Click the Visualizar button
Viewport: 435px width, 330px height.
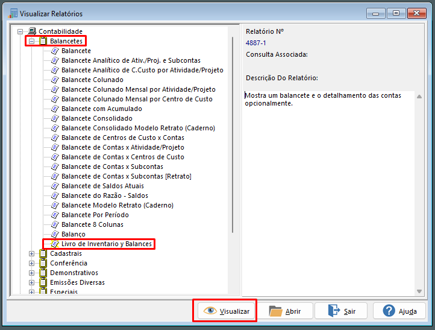pyautogui.click(x=225, y=311)
